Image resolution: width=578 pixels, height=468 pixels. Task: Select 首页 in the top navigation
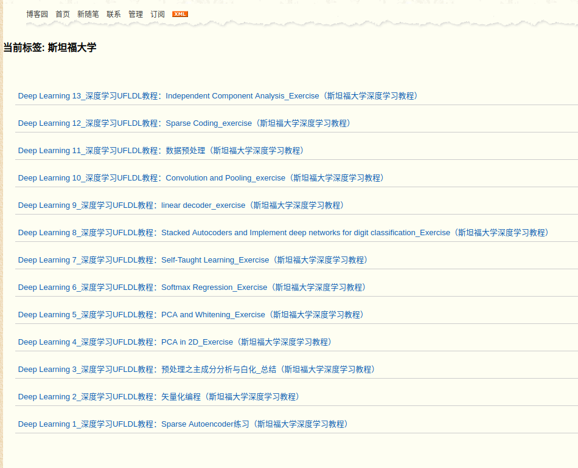[x=63, y=13]
